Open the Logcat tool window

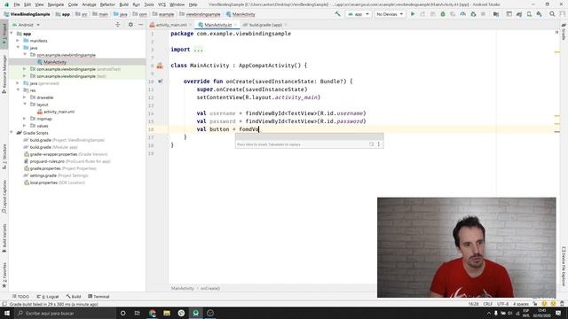47,296
